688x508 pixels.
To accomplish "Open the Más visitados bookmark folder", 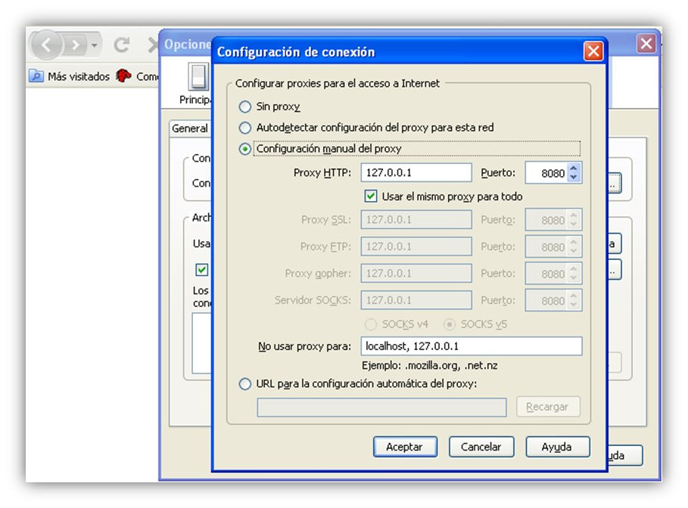I will 70,76.
